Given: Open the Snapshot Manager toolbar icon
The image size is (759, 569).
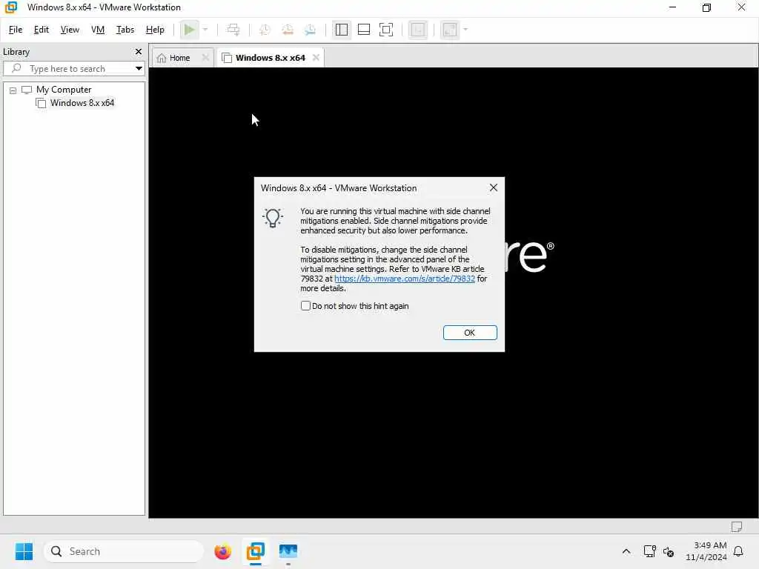Looking at the screenshot, I should (311, 30).
